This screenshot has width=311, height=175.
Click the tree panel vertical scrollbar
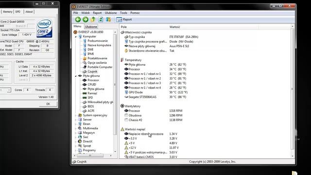click(x=115, y=85)
